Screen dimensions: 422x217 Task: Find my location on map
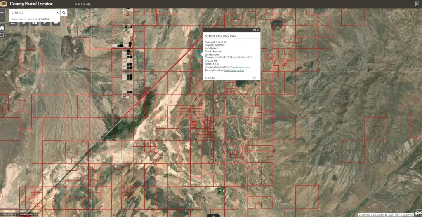coord(2,35)
